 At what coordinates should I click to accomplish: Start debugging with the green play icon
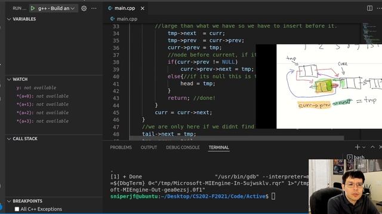point(33,8)
